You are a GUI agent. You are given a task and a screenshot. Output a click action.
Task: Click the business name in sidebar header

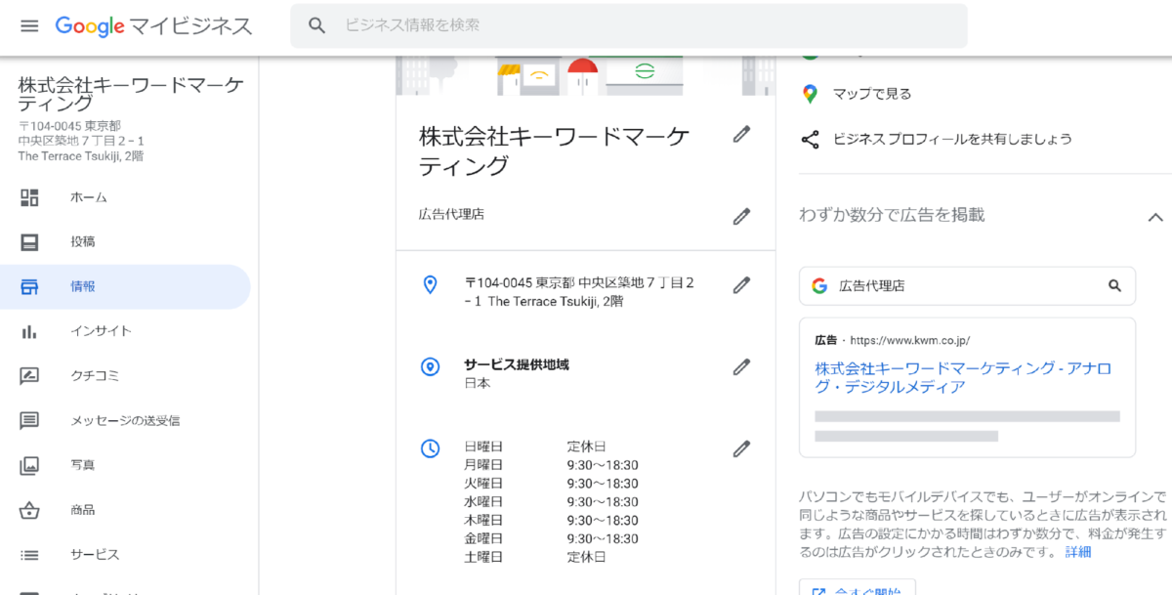click(x=131, y=94)
